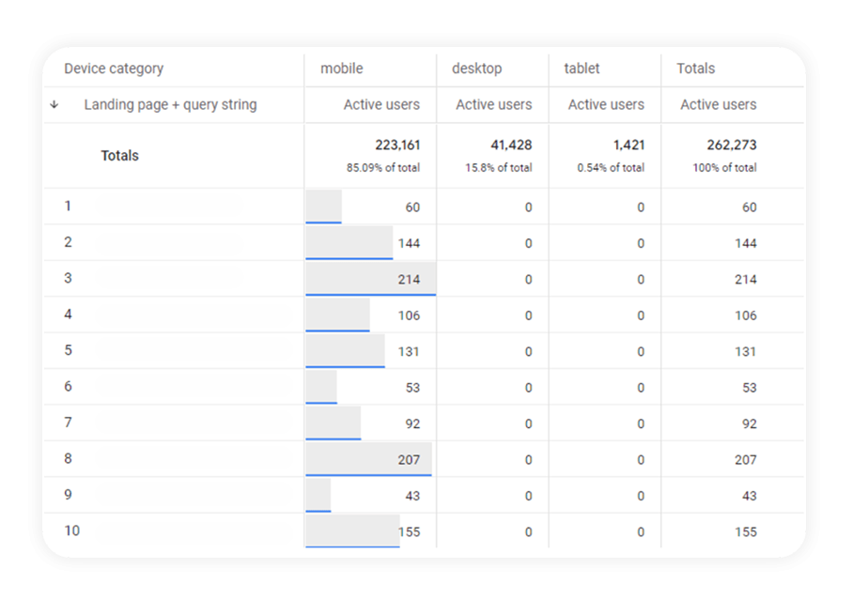Select the bar visualization in row 2
853x599 pixels.
(x=348, y=241)
